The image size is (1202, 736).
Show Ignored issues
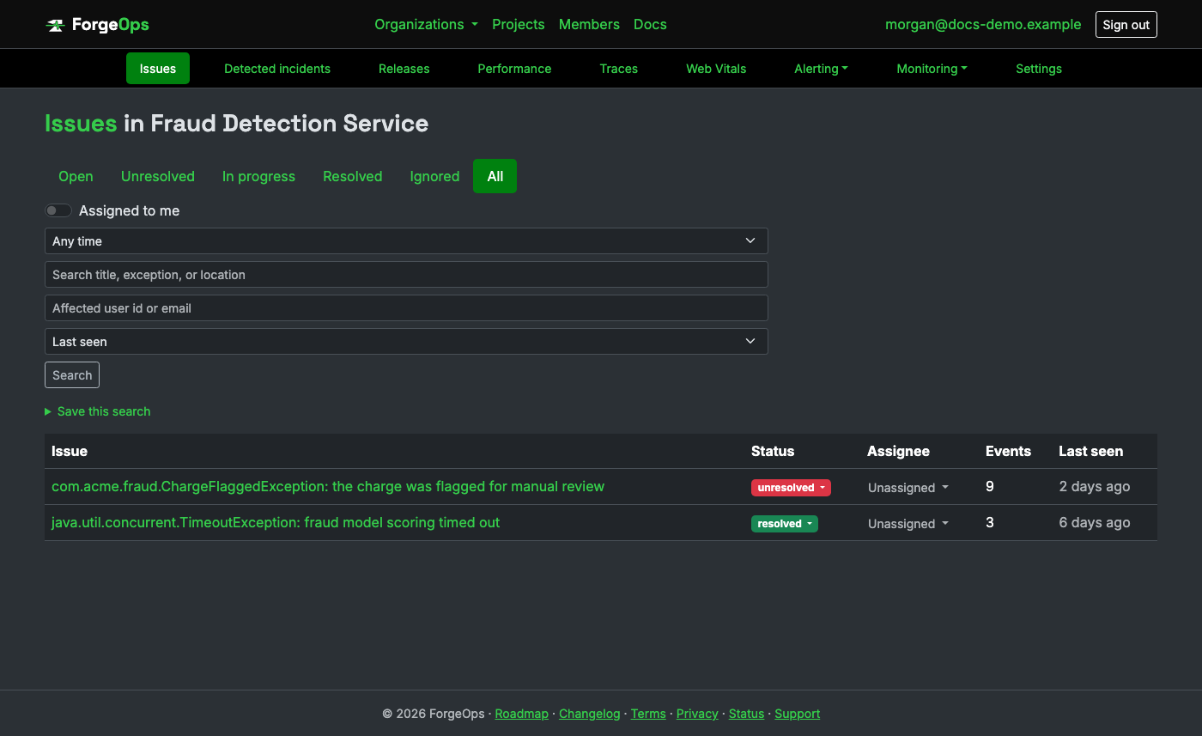(x=434, y=176)
